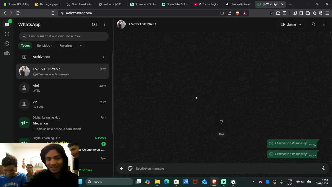Viewport: 332px width, 187px height.
Task: Open the Brave Wallet icon
Action: pyautogui.click(x=308, y=13)
